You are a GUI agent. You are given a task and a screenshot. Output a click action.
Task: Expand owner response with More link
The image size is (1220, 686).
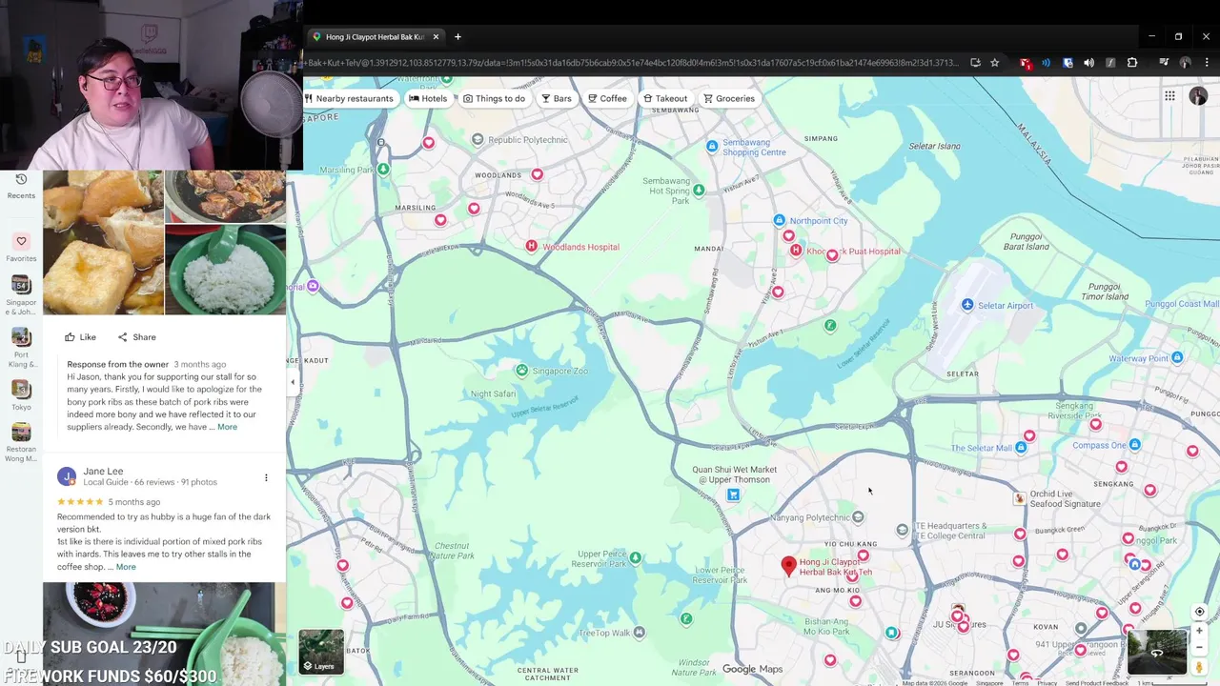click(x=227, y=427)
